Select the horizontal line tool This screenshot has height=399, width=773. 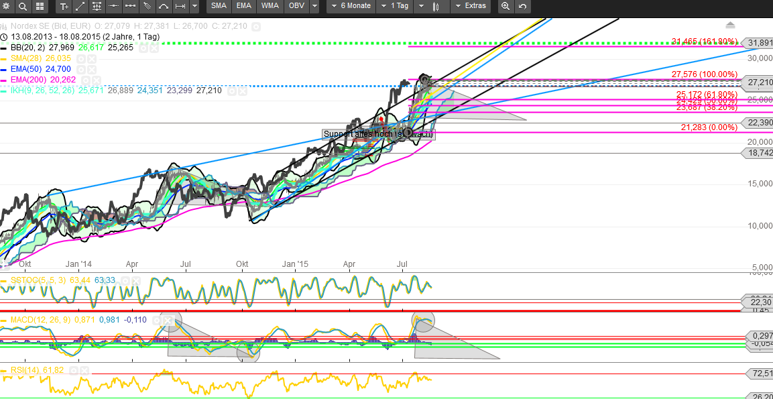coord(114,7)
